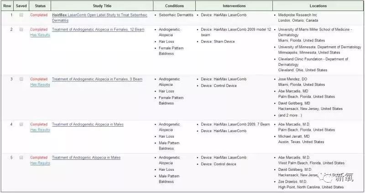The width and height of the screenshot is (365, 193).
Task: View Has Results link for row 4
Action: (40, 130)
